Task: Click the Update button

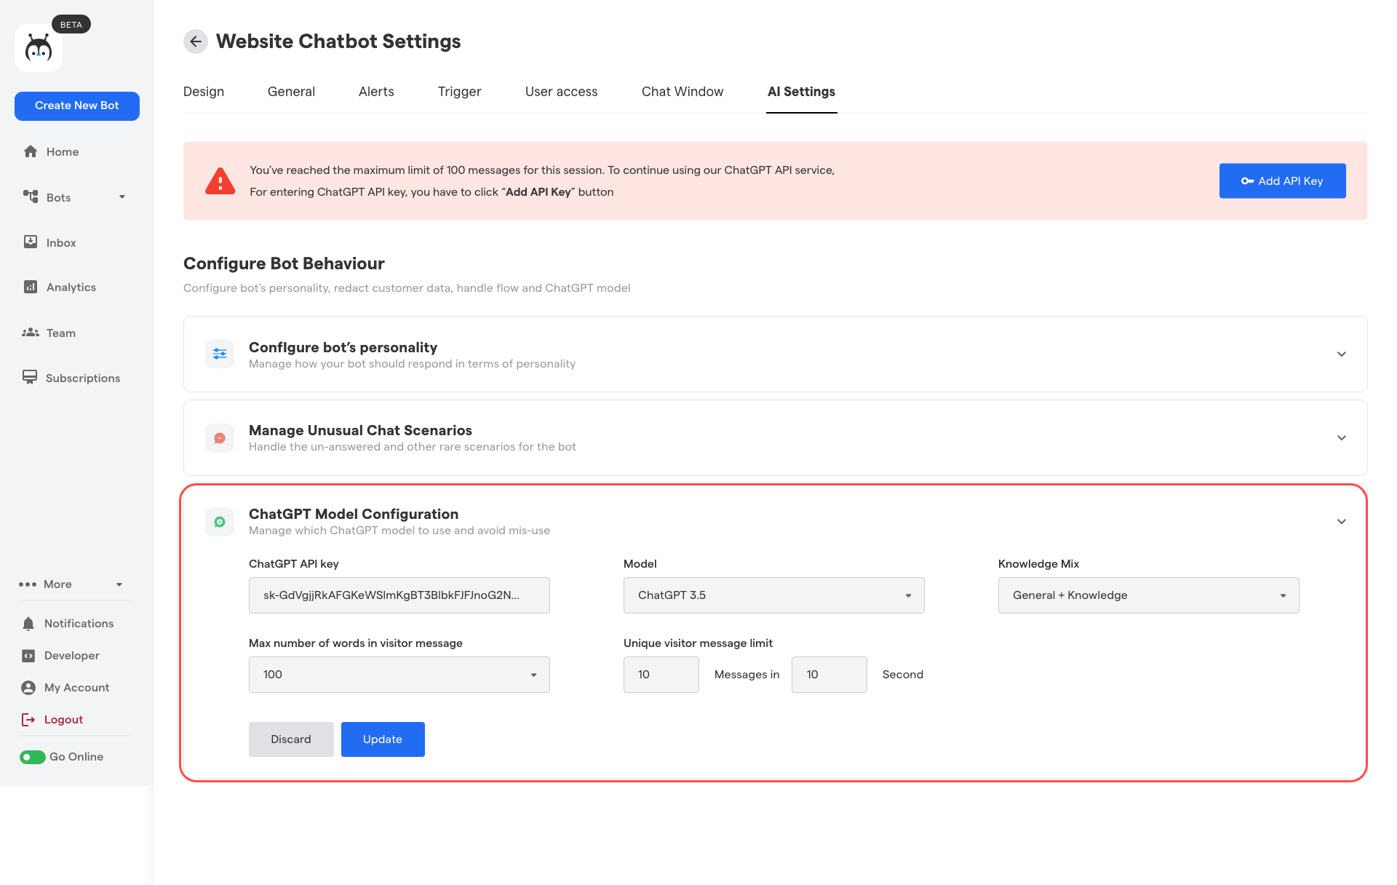Action: (x=382, y=738)
